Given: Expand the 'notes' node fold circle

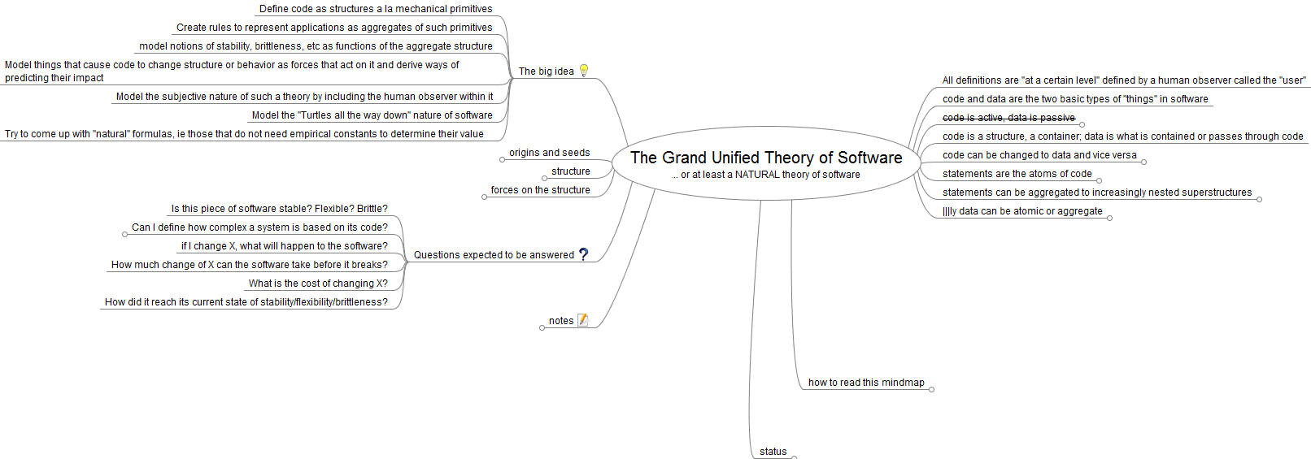Looking at the screenshot, I should [x=542, y=328].
